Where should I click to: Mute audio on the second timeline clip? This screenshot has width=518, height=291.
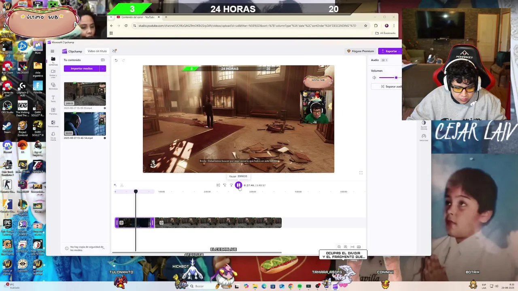pos(161,223)
